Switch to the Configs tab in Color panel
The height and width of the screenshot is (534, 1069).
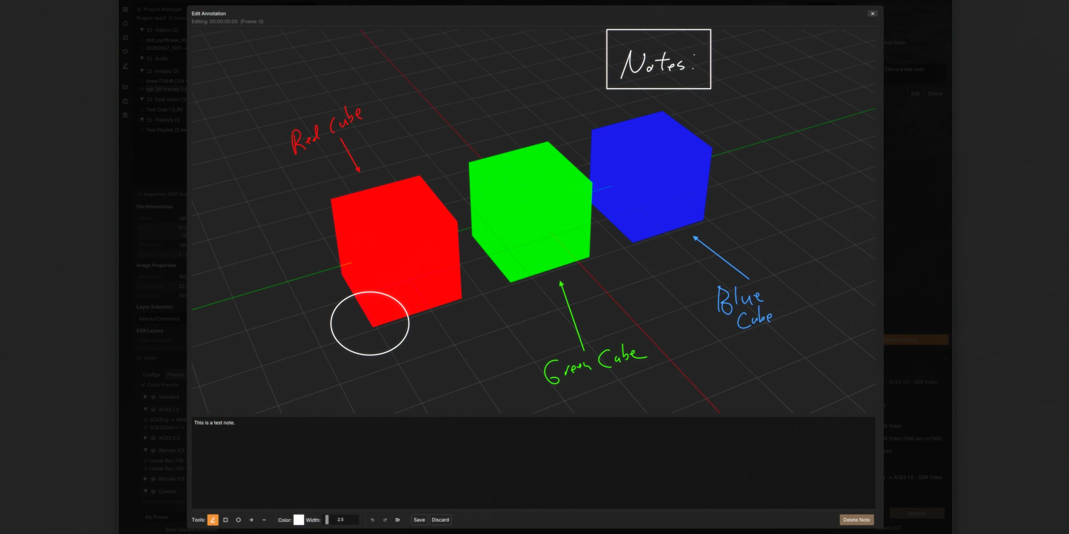[x=151, y=374]
